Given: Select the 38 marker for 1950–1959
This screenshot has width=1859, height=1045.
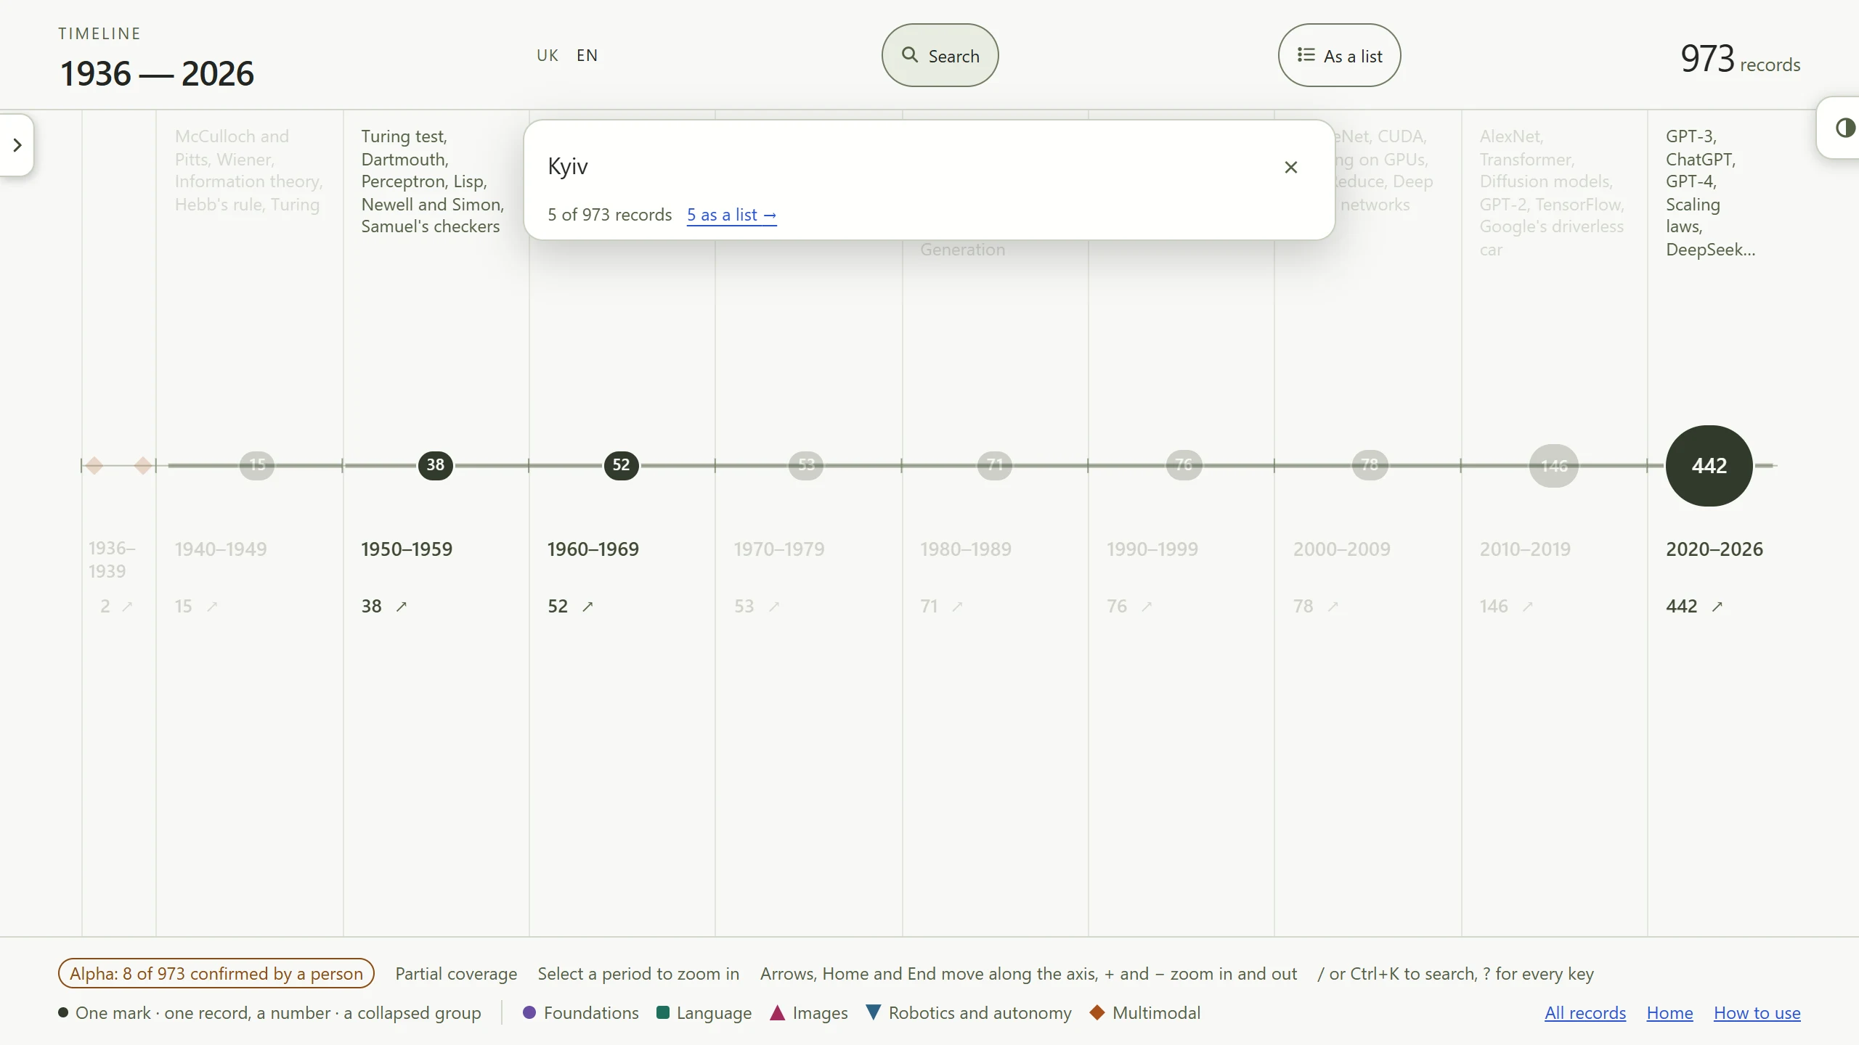Looking at the screenshot, I should 435,465.
